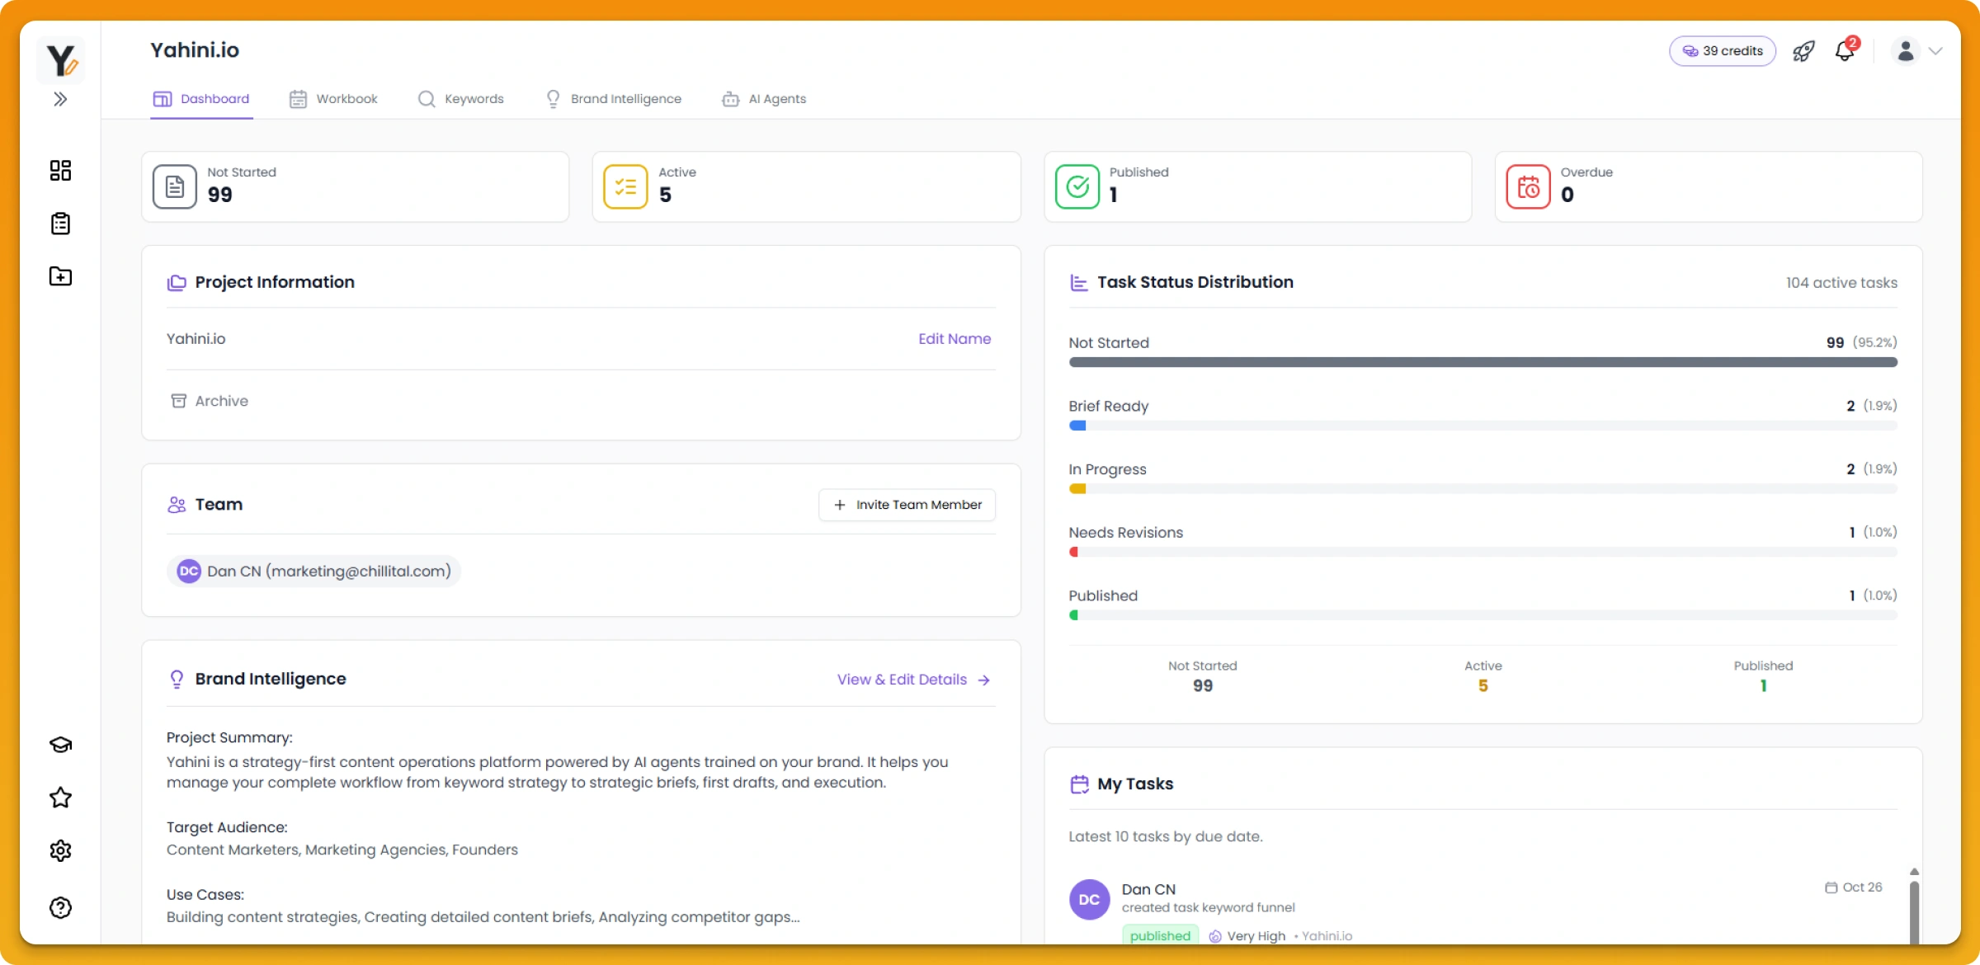Click the Yahini logo icon
Image resolution: width=1980 pixels, height=965 pixels.
pos(60,60)
